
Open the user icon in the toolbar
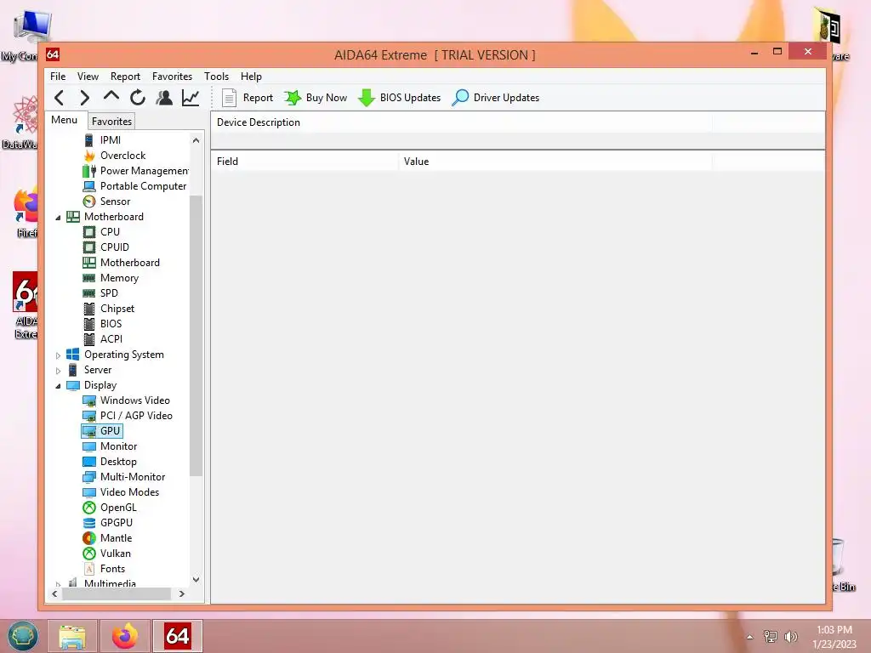(x=164, y=98)
